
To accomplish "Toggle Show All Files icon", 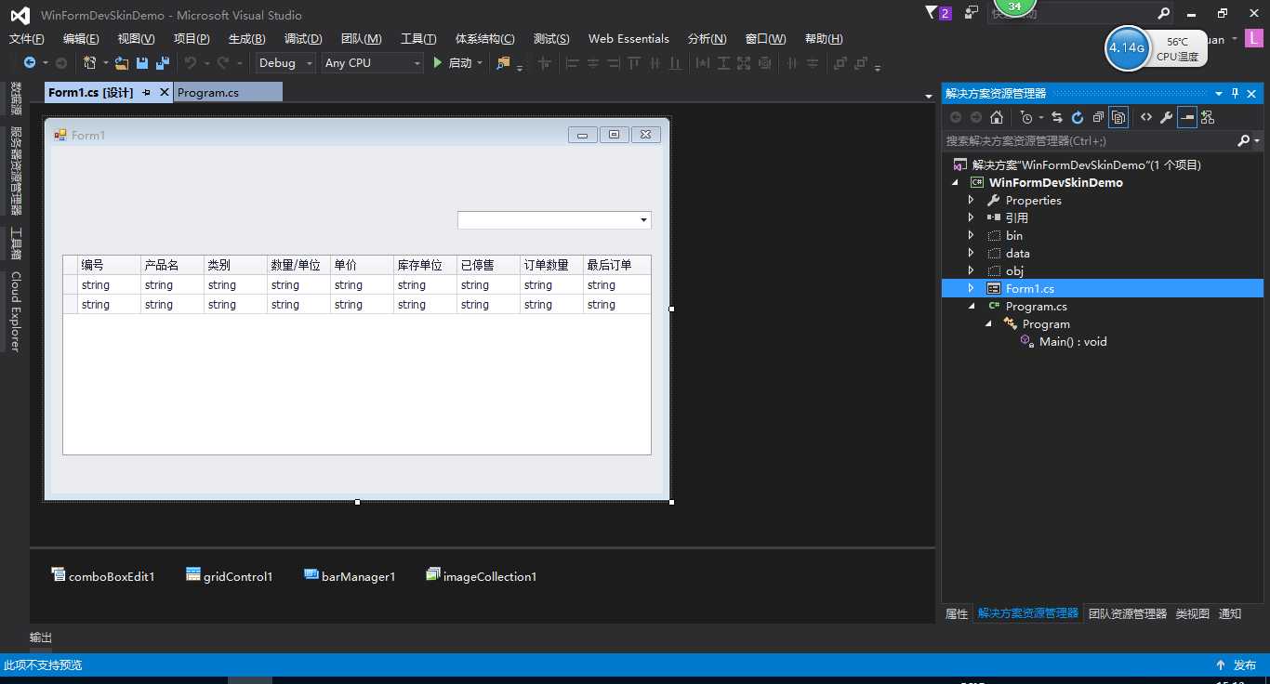I will point(1118,117).
